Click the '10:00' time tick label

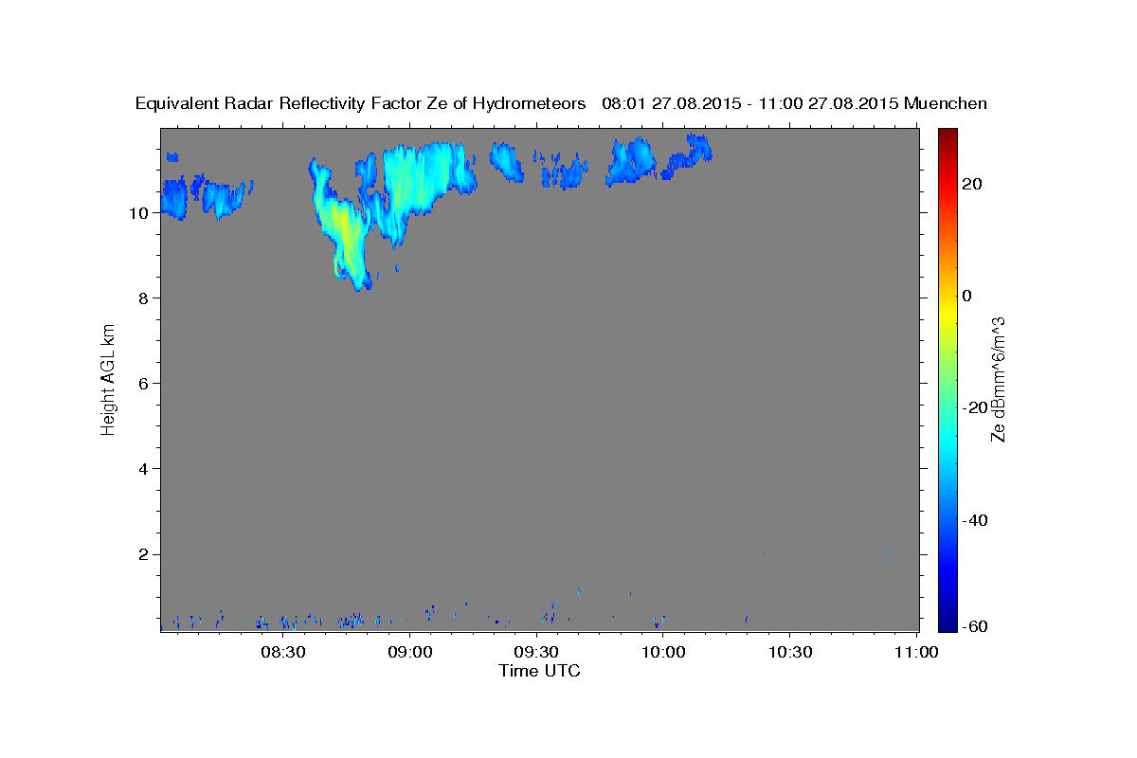[663, 652]
